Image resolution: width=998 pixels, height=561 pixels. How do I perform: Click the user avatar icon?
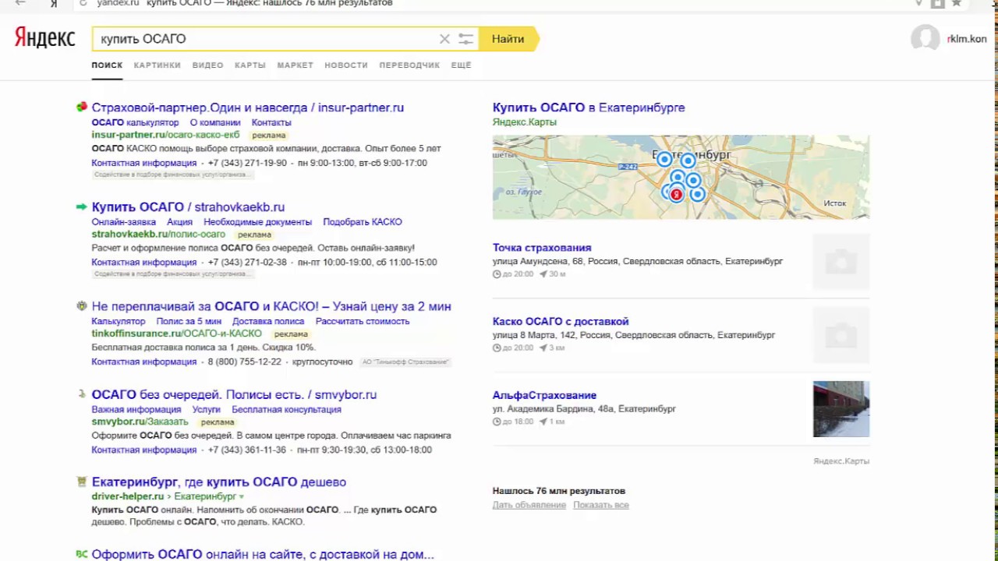[925, 38]
